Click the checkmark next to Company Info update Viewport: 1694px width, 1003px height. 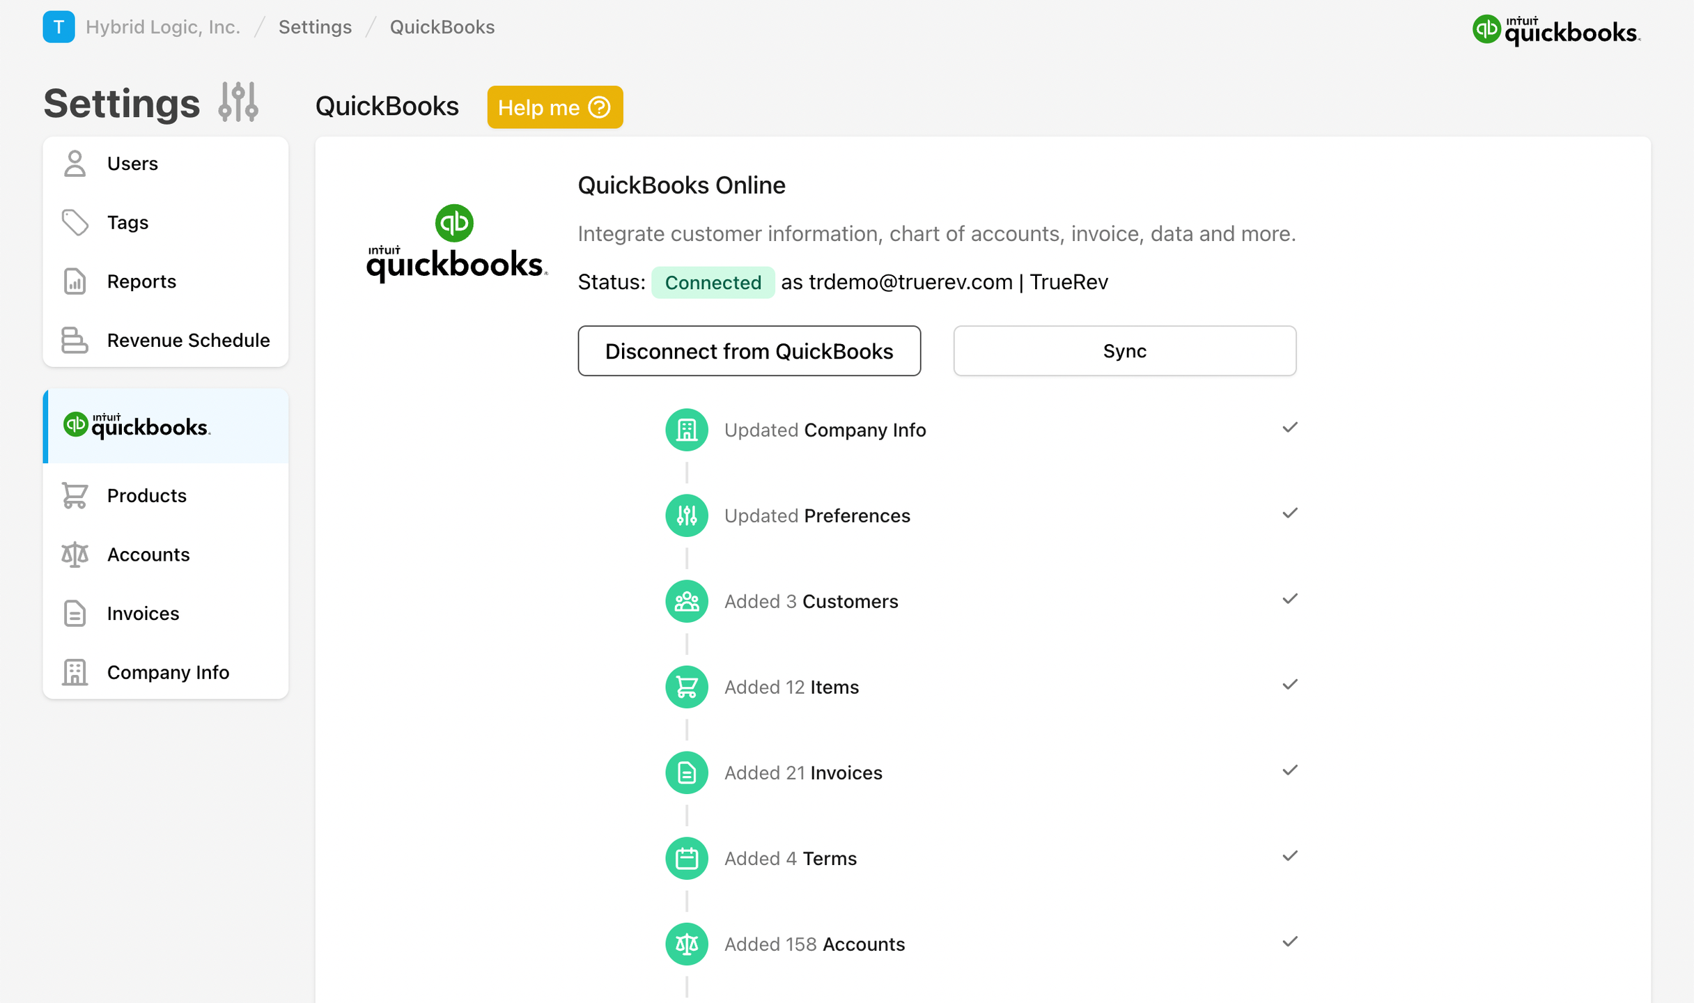1289,428
